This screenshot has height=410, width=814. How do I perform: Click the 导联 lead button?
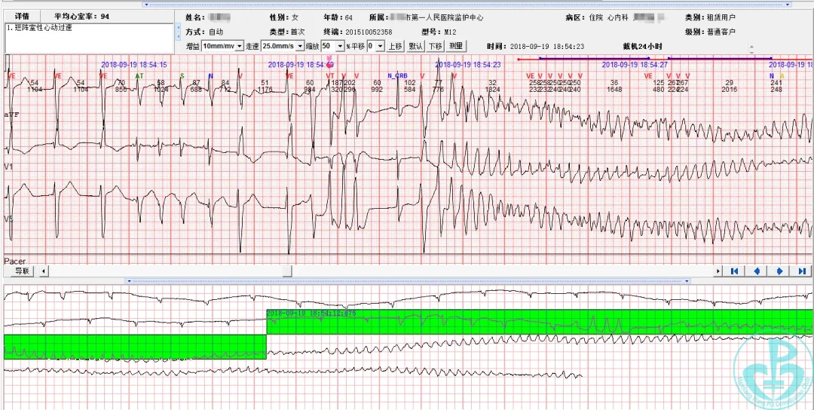[22, 271]
